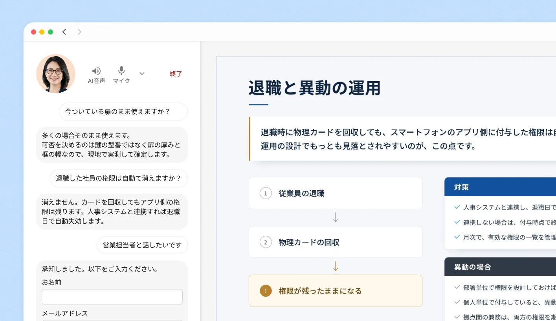The image size is (556, 321).
Task: Select step 1 従業員の退職 card
Action: pyautogui.click(x=336, y=193)
